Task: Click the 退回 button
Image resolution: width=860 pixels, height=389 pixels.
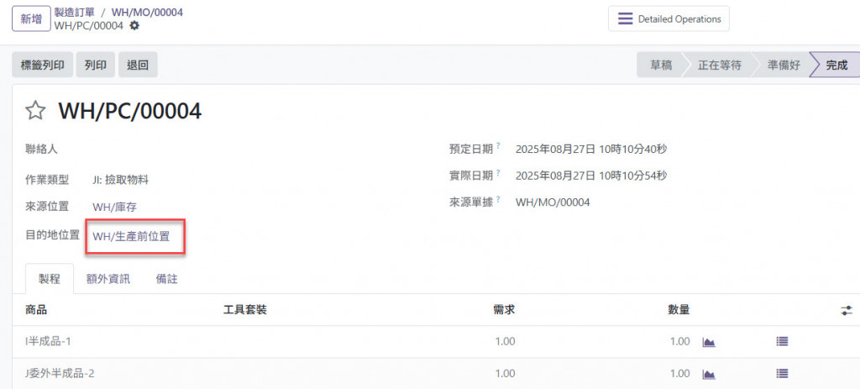Action: 138,65
